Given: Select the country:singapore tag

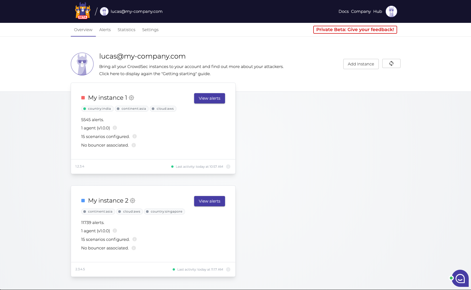Looking at the screenshot, I should [x=164, y=211].
